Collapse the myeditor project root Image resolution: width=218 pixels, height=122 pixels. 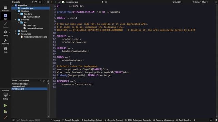(x=13, y=5)
